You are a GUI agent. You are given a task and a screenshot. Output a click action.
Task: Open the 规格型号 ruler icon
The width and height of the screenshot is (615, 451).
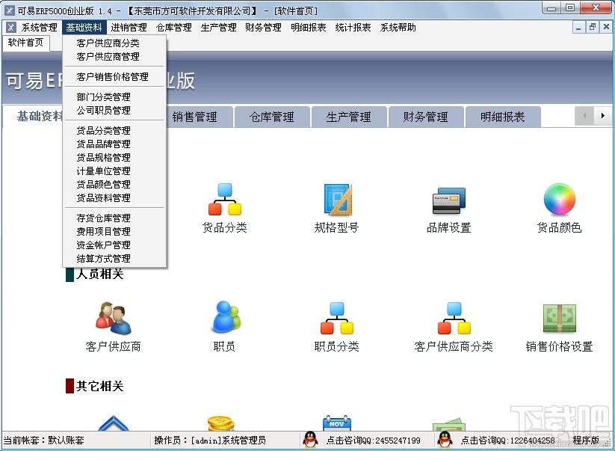[x=337, y=200]
